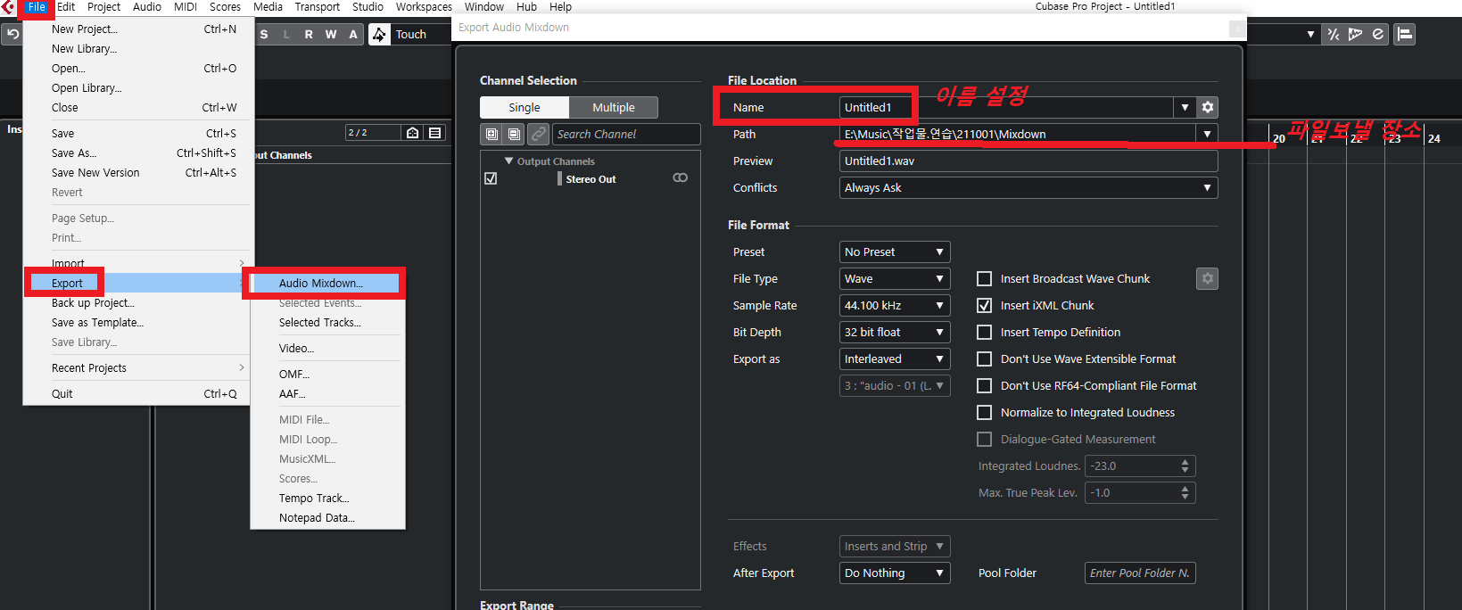
Task: Open the File Type Wave dropdown
Action: point(895,278)
